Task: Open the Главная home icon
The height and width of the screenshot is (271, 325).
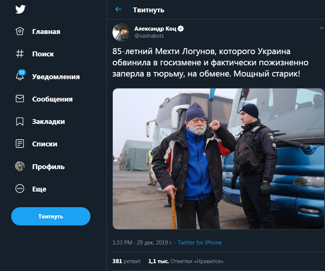Action: point(20,31)
